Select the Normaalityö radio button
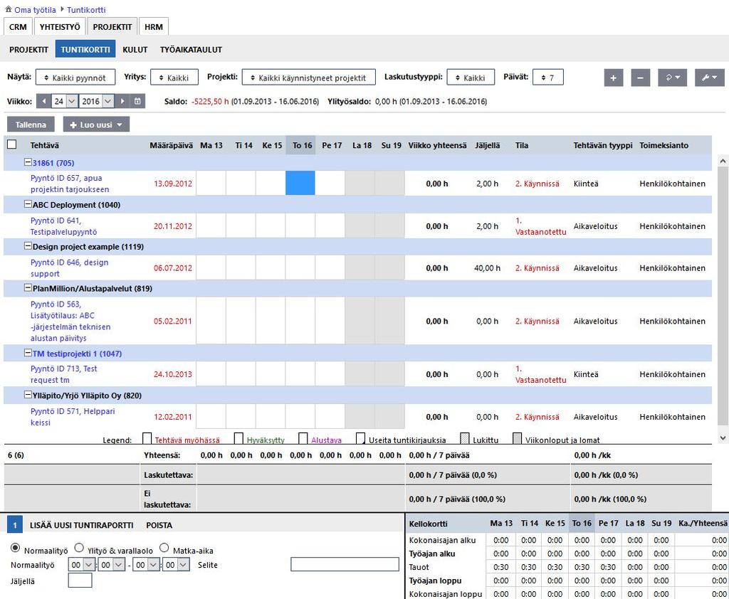Image resolution: width=729 pixels, height=599 pixels. click(16, 548)
